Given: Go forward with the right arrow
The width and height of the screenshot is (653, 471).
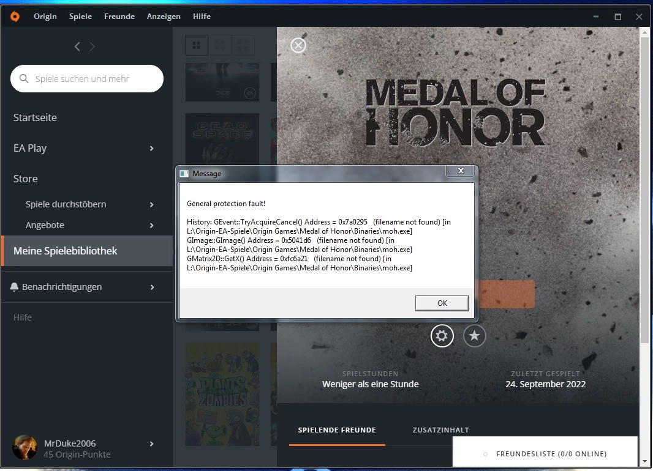Looking at the screenshot, I should point(92,46).
